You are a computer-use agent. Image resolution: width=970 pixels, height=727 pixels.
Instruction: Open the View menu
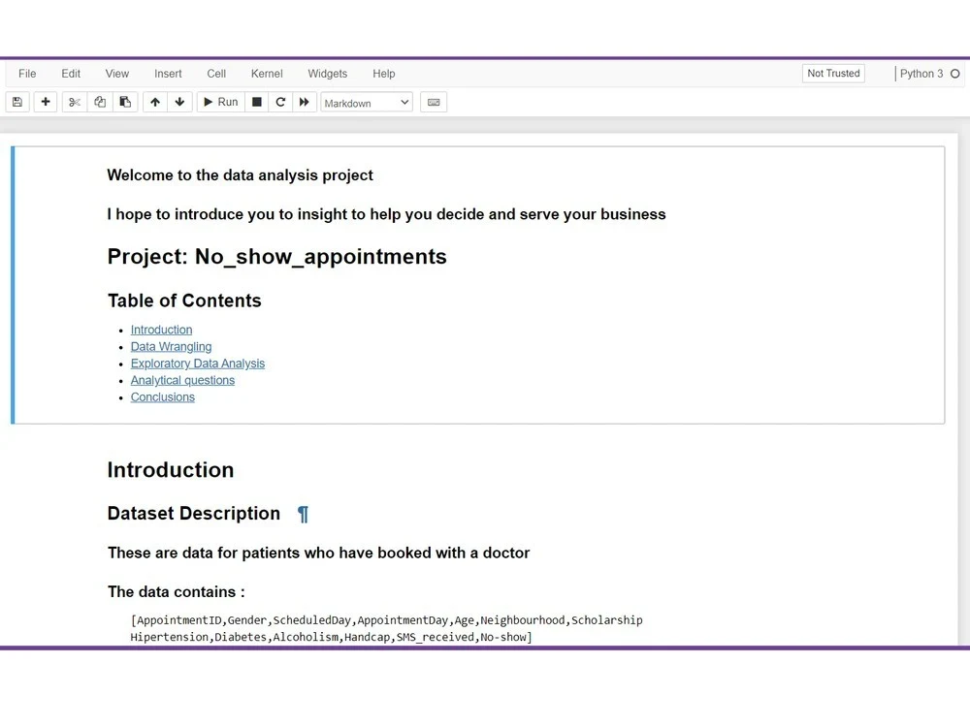(117, 74)
